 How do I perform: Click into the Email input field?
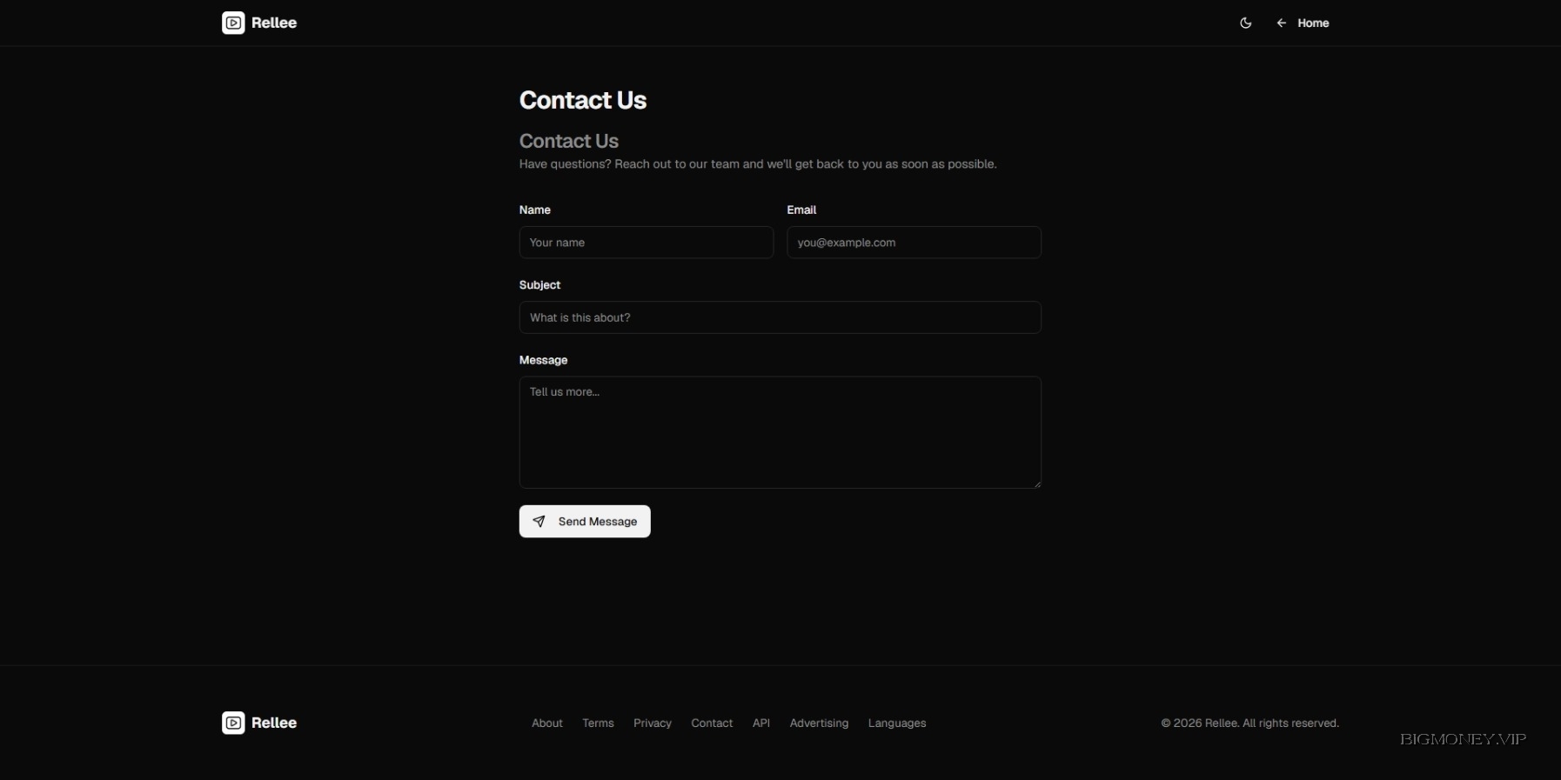(914, 243)
